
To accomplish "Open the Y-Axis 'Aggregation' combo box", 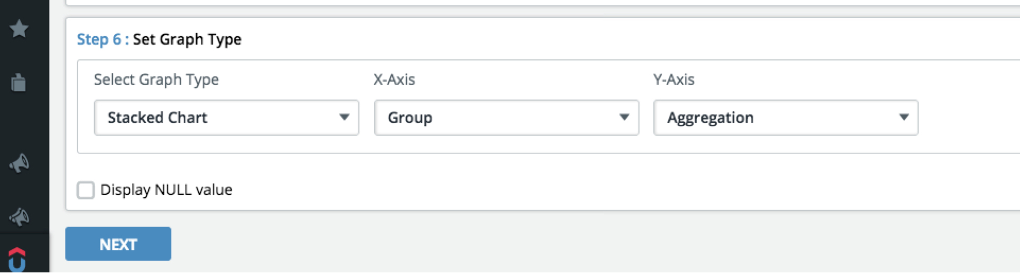I will point(785,118).
